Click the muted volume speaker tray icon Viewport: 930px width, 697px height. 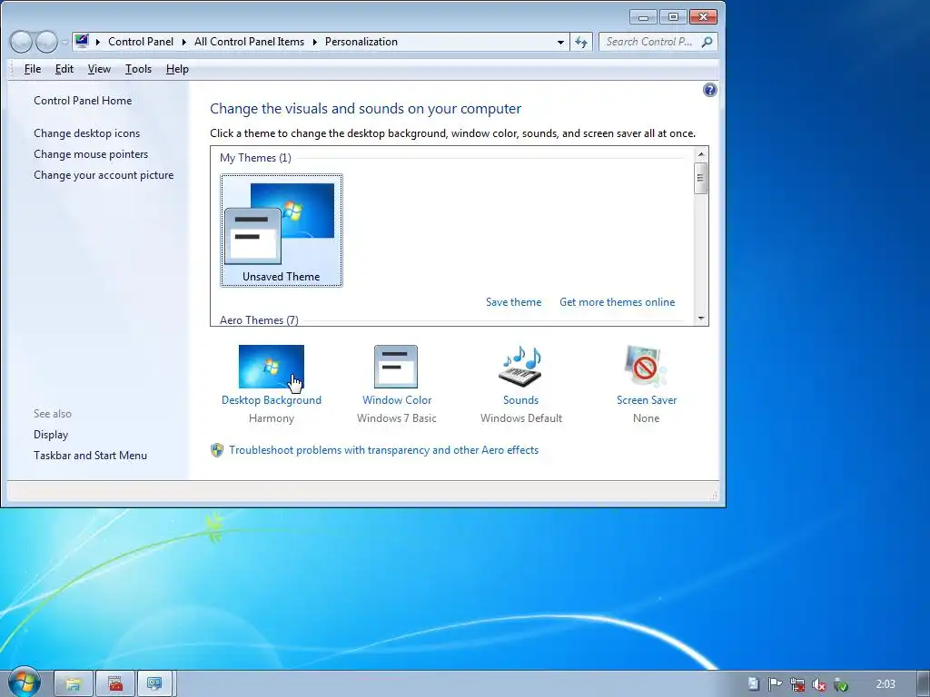pyautogui.click(x=818, y=684)
